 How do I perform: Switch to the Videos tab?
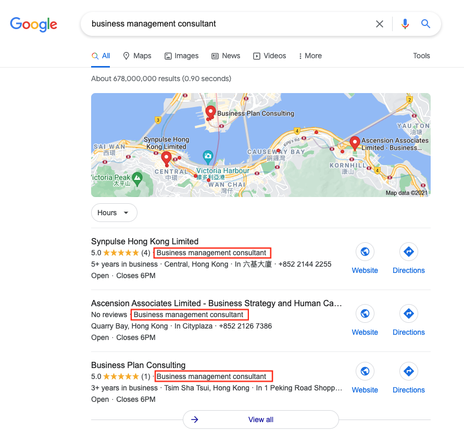coord(269,56)
